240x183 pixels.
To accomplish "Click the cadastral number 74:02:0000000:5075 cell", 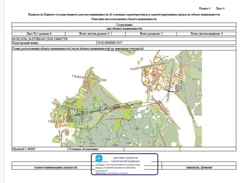I will pyautogui.click(x=166, y=43).
